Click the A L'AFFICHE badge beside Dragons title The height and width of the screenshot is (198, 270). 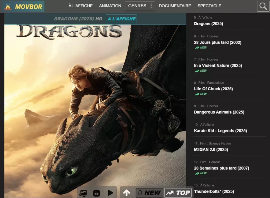pos(121,19)
